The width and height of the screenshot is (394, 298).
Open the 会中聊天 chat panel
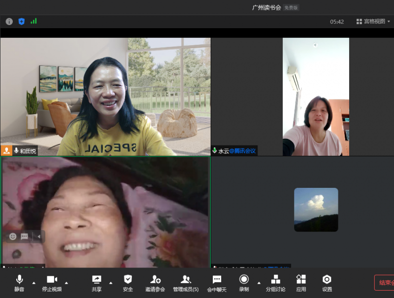tap(217, 283)
